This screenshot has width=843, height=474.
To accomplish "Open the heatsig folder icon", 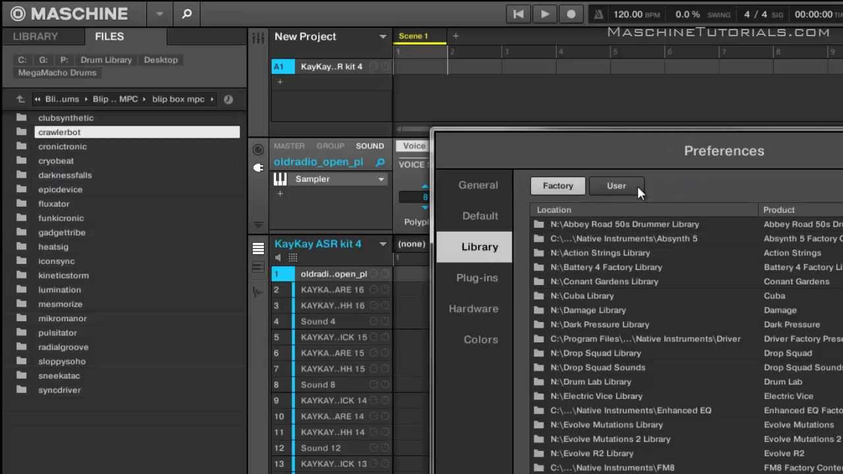I will [x=22, y=247].
